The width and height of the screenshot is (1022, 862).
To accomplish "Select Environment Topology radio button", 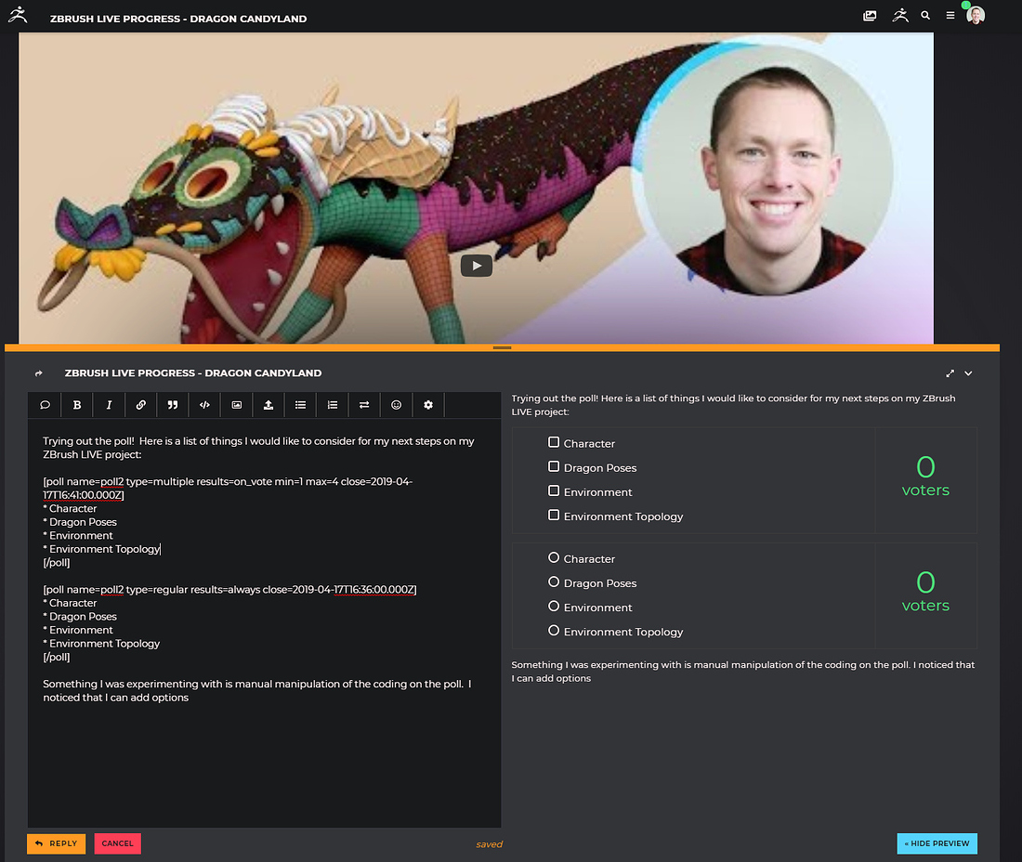I will pyautogui.click(x=554, y=630).
